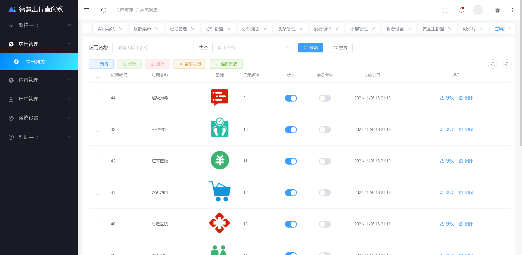Open notifications bell icon
This screenshot has width=522, height=255.
click(461, 10)
